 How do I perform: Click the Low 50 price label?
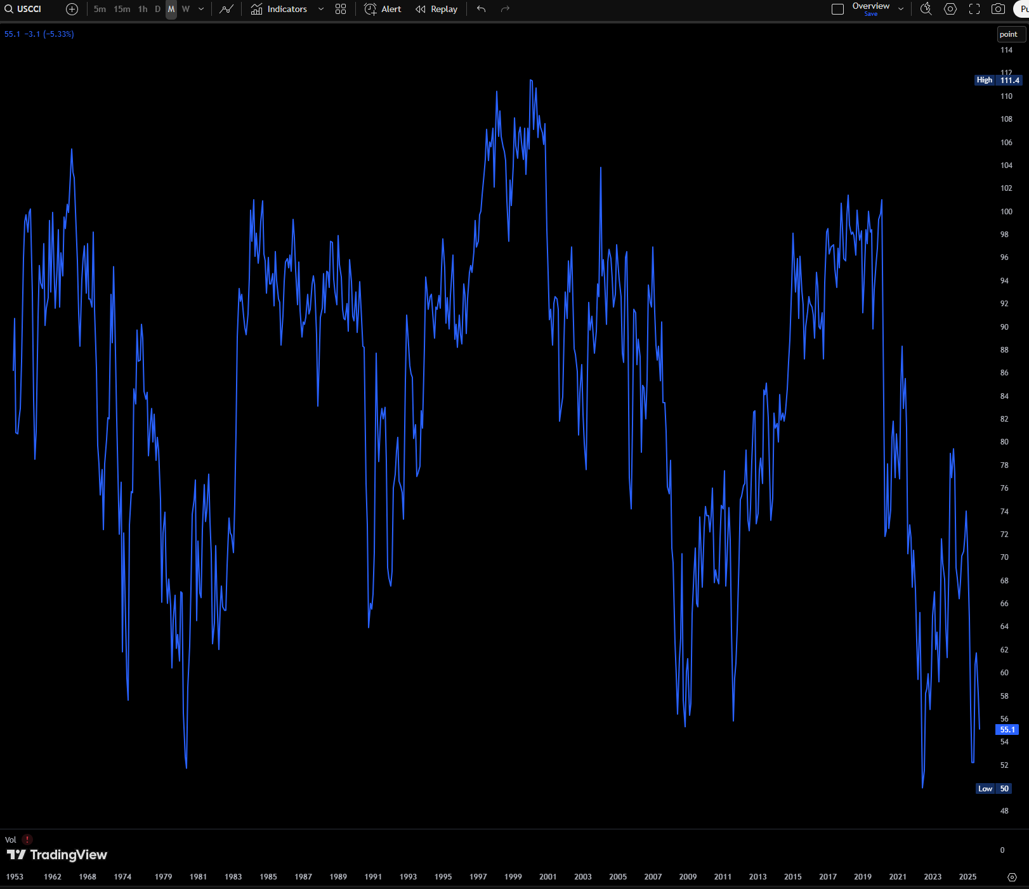click(x=993, y=789)
